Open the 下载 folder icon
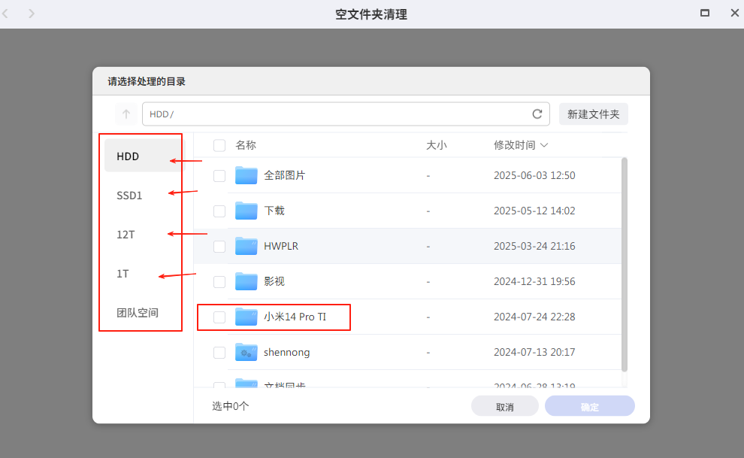The height and width of the screenshot is (458, 744). coord(246,211)
